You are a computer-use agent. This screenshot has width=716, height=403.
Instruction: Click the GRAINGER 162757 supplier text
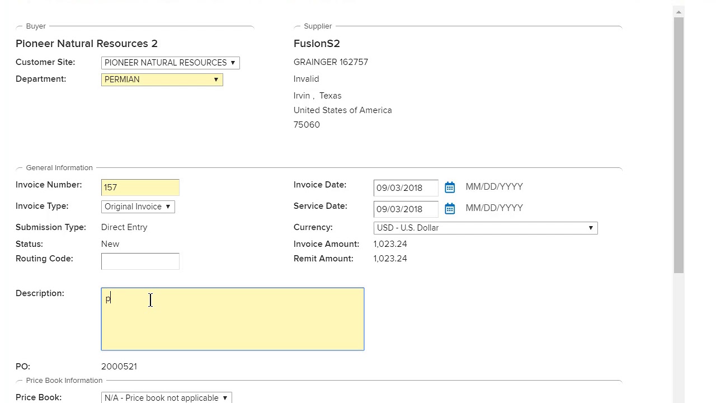331,62
